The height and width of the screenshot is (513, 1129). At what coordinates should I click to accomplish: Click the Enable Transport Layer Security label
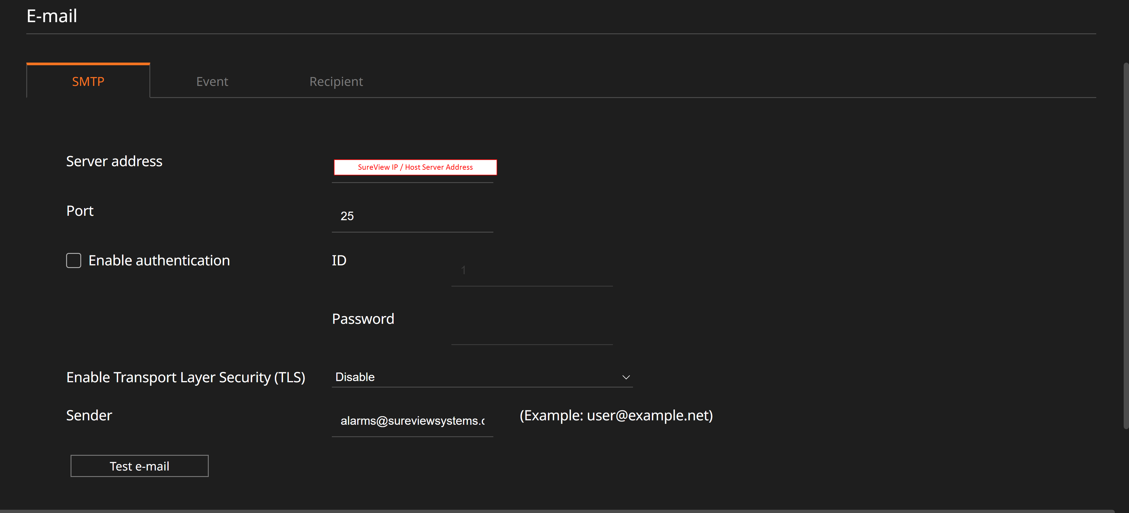click(185, 377)
